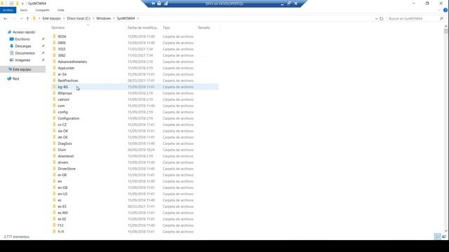Switch to large icons view in status bar

point(444,237)
